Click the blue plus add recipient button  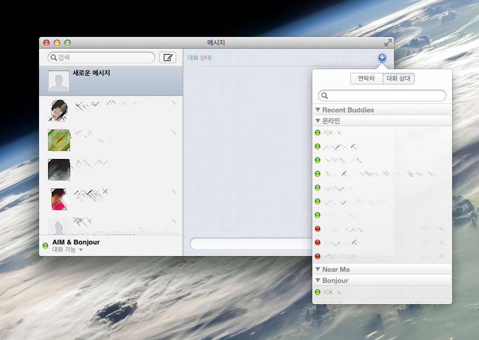point(382,58)
